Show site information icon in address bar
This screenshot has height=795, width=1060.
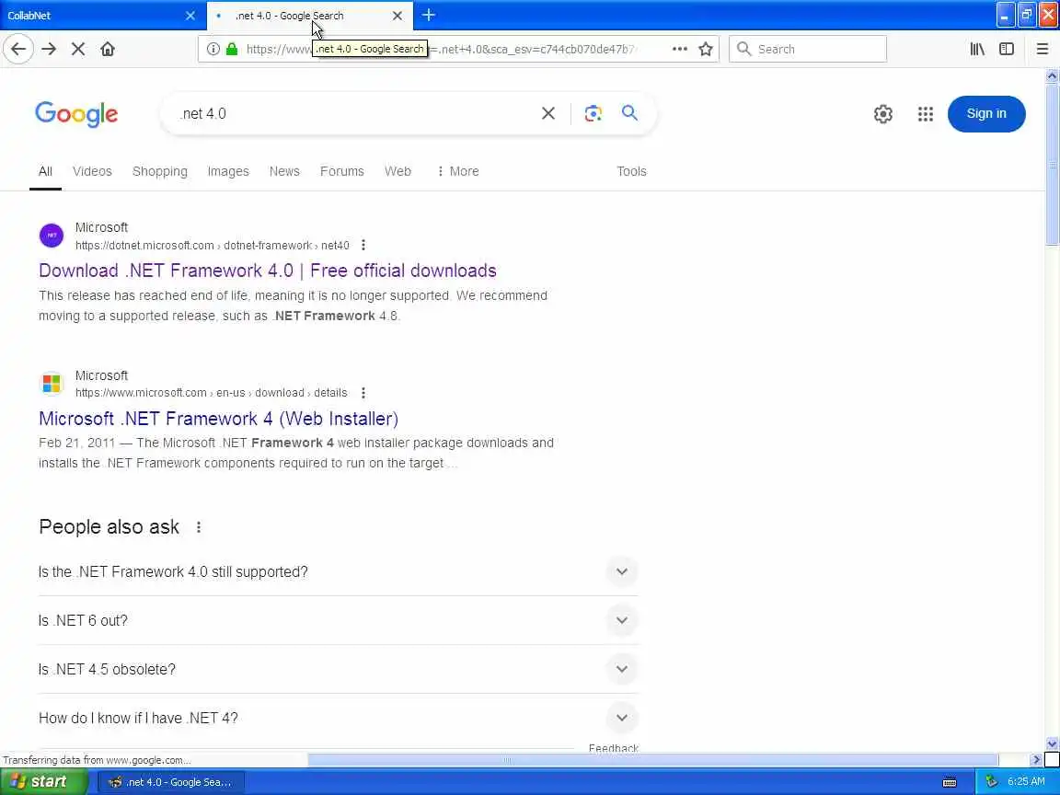click(x=213, y=49)
